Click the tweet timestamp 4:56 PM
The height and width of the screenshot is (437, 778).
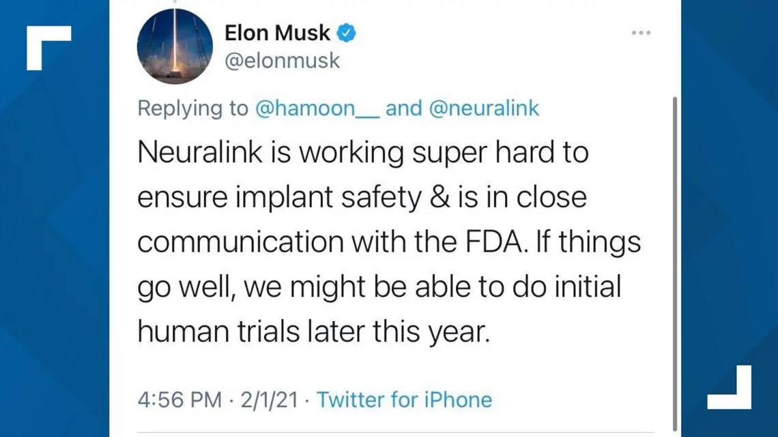pyautogui.click(x=179, y=400)
